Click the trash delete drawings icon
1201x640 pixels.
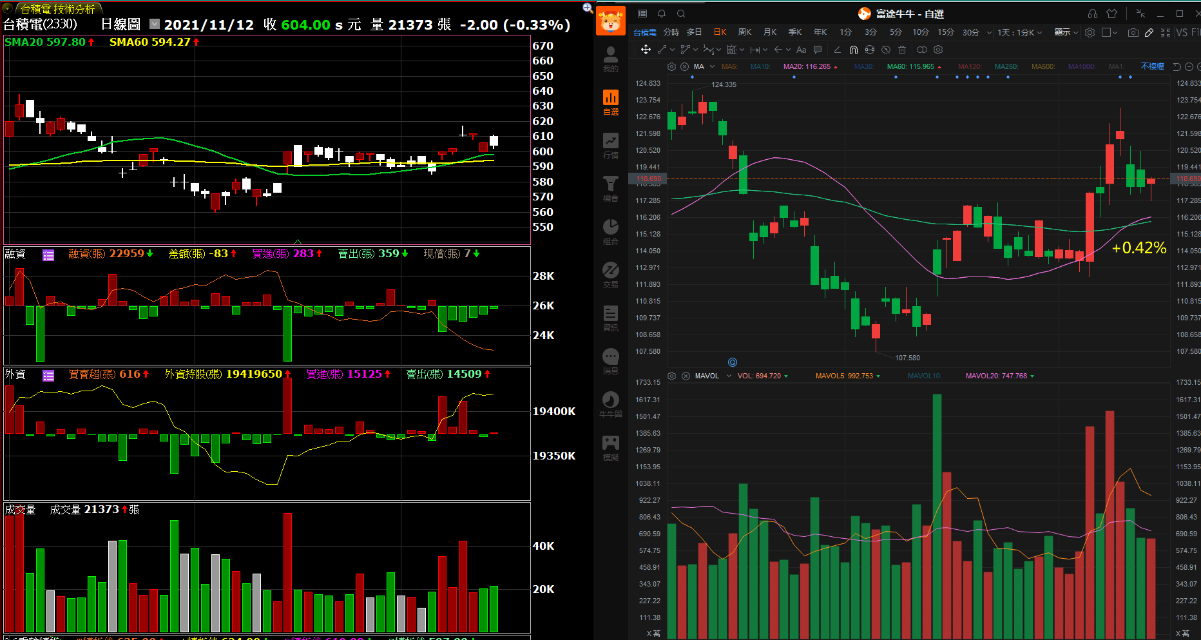pyautogui.click(x=902, y=50)
